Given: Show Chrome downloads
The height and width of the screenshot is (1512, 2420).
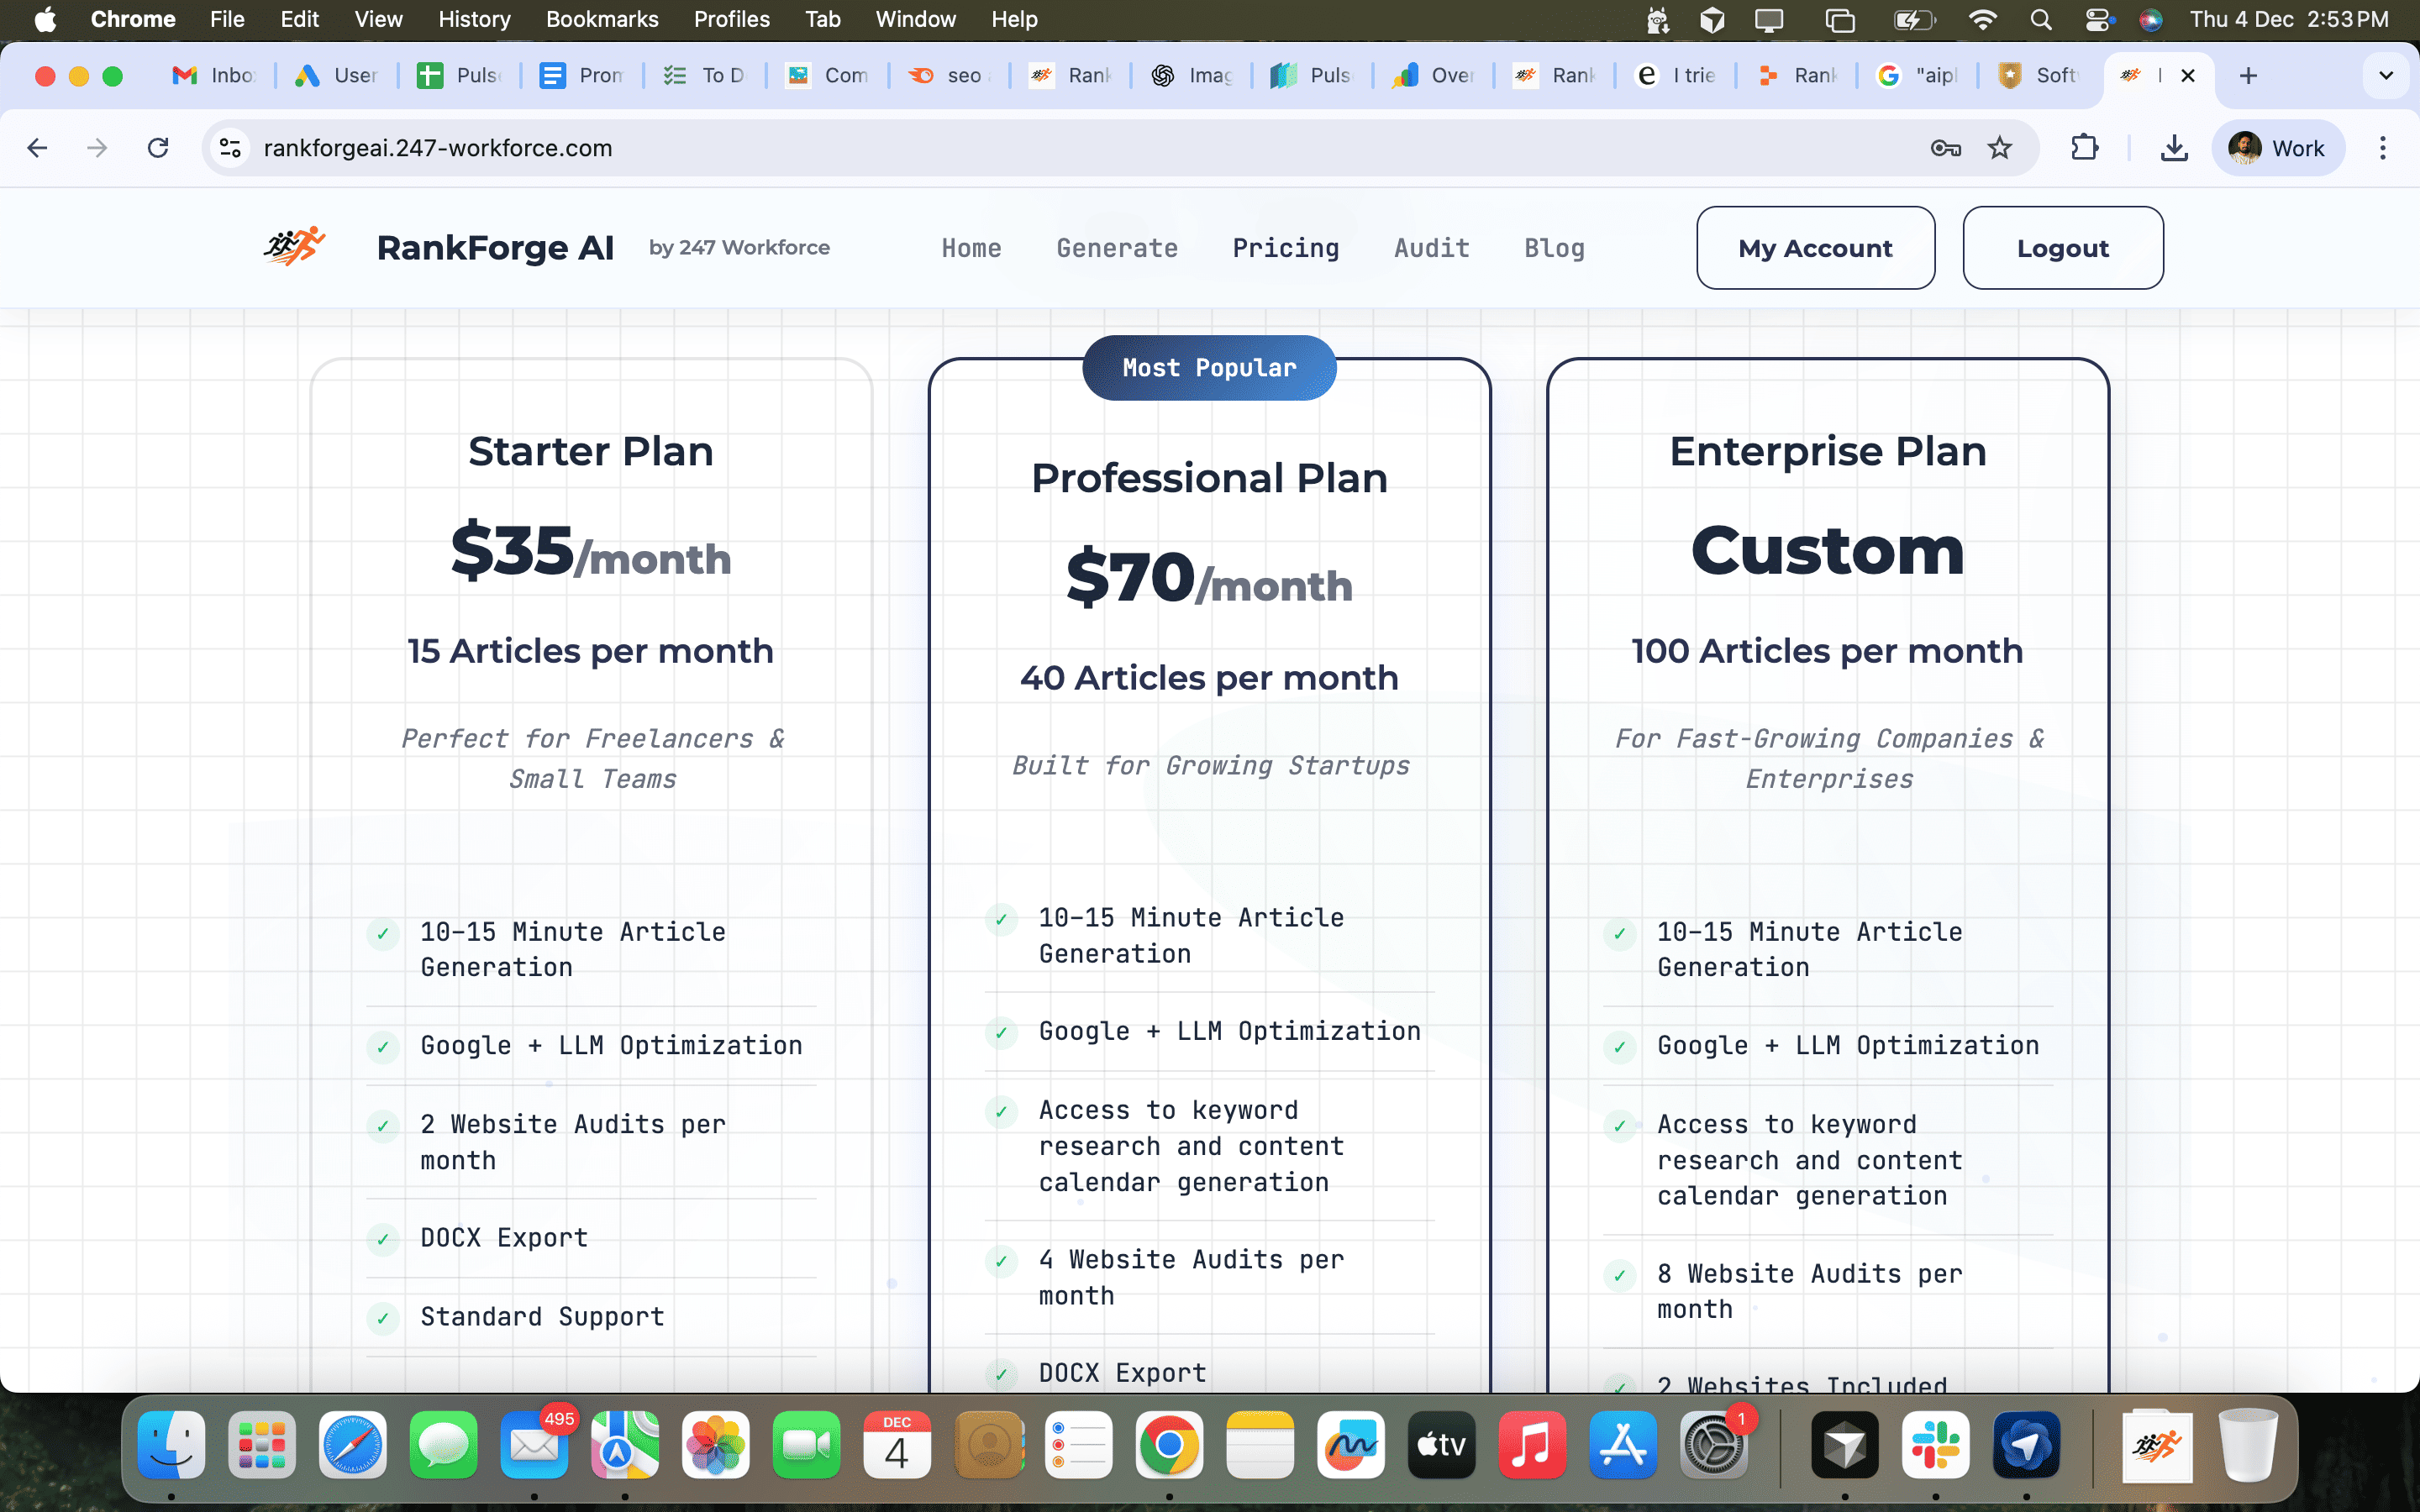Looking at the screenshot, I should coord(2174,148).
